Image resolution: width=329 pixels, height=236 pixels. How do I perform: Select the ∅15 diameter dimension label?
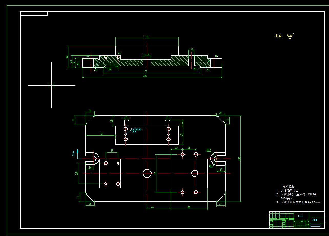tap(147, 55)
